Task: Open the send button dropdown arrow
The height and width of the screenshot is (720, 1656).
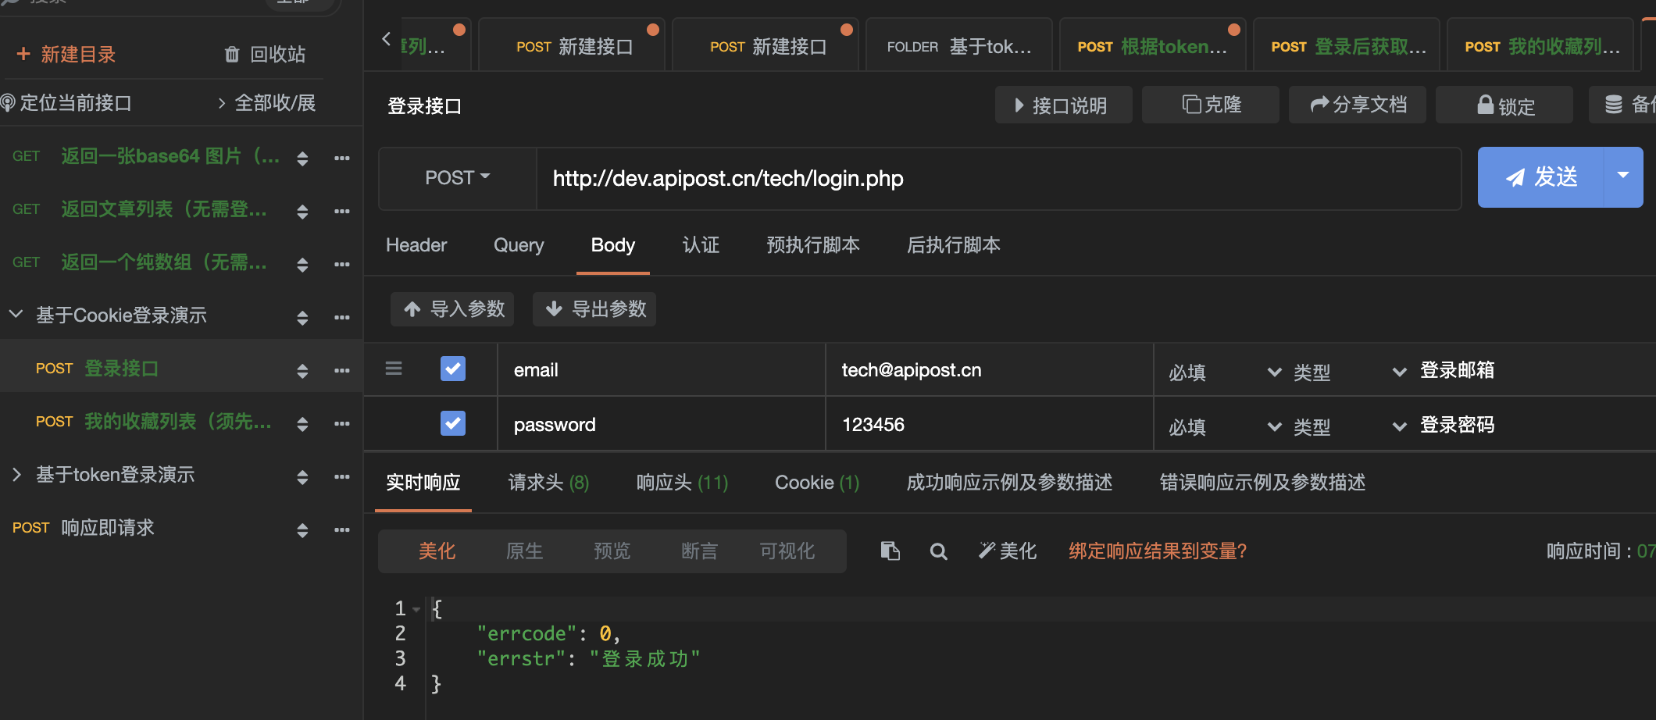Action: [1623, 176]
